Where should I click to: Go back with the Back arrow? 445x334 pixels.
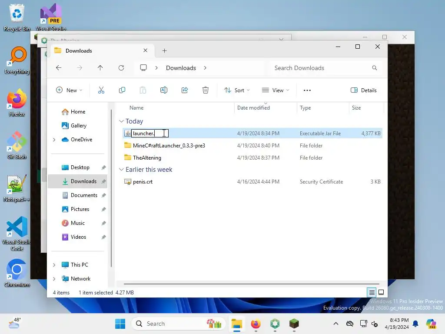[x=59, y=68]
